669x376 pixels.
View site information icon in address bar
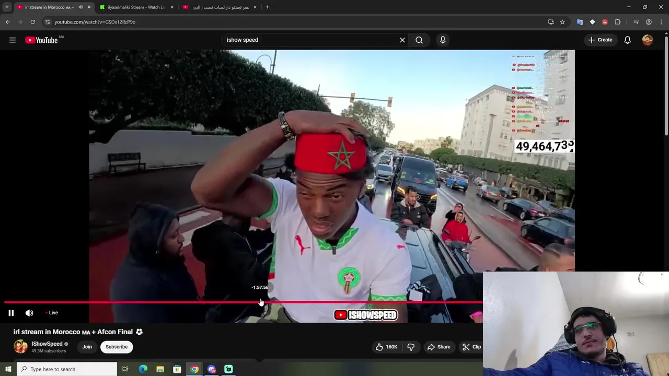[x=48, y=22]
